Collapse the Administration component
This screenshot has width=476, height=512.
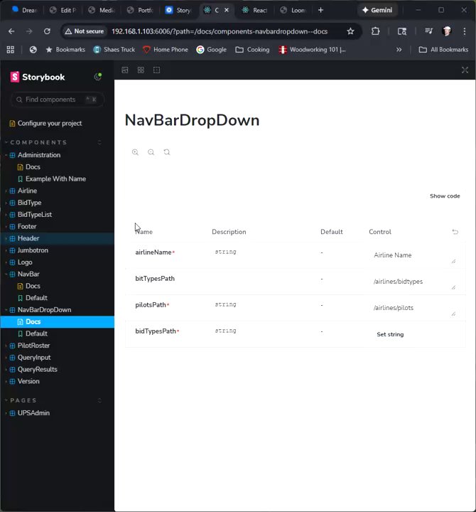pos(39,155)
